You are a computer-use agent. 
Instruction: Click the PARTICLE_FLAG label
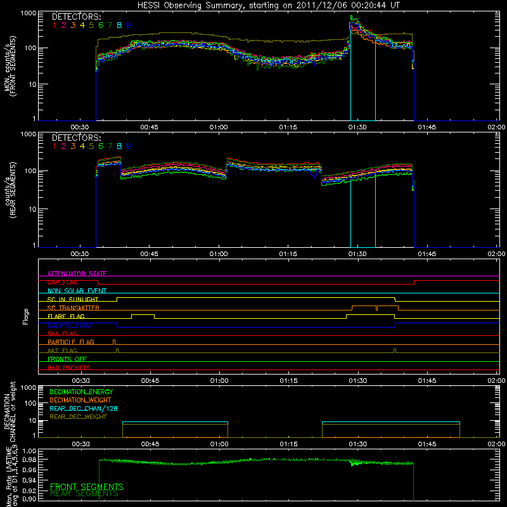[71, 342]
